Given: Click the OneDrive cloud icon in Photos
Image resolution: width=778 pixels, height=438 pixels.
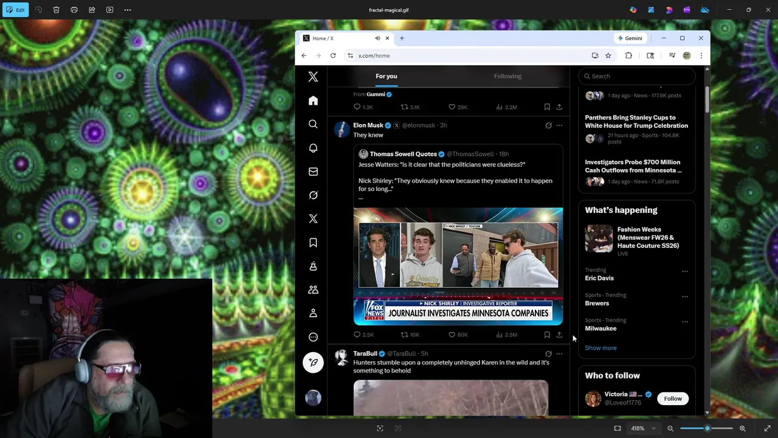Looking at the screenshot, I should click(x=705, y=10).
